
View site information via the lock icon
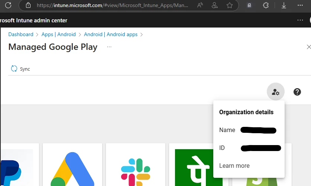tap(28, 5)
